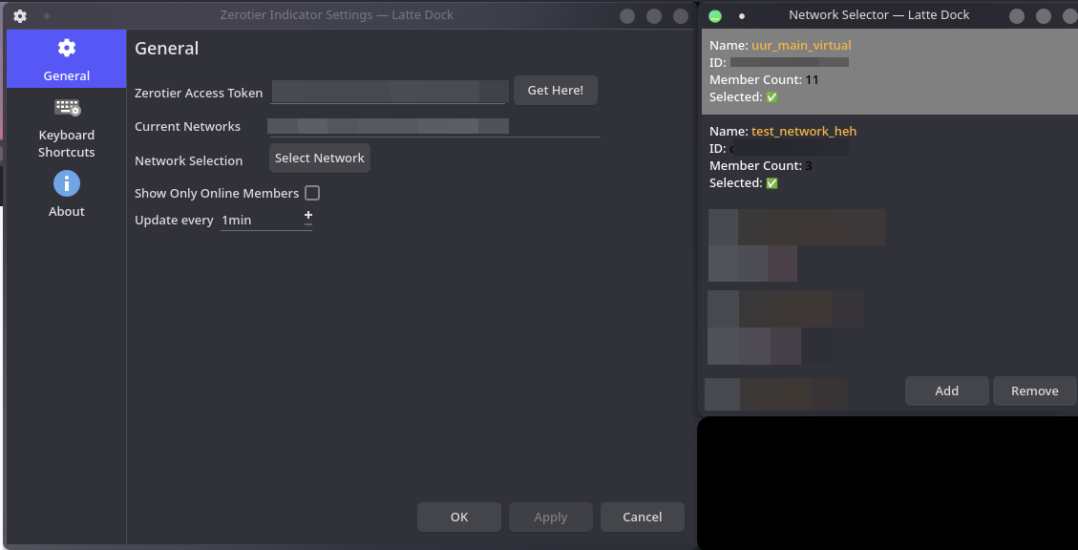Minimize the Zerotier Indicator Settings window
The image size is (1078, 550).
pos(627,16)
